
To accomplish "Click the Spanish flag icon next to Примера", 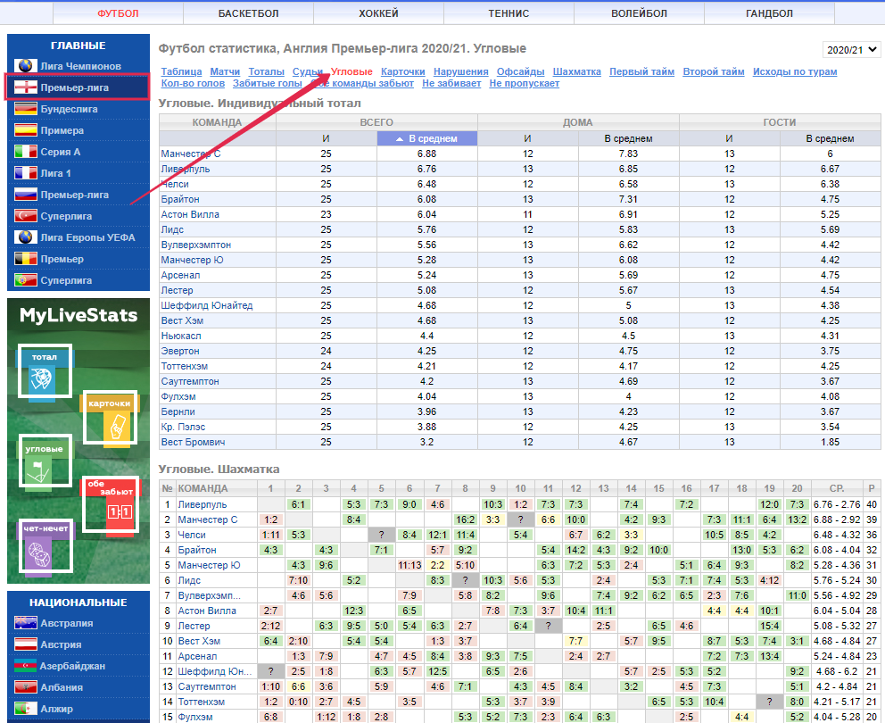I will (x=26, y=130).
